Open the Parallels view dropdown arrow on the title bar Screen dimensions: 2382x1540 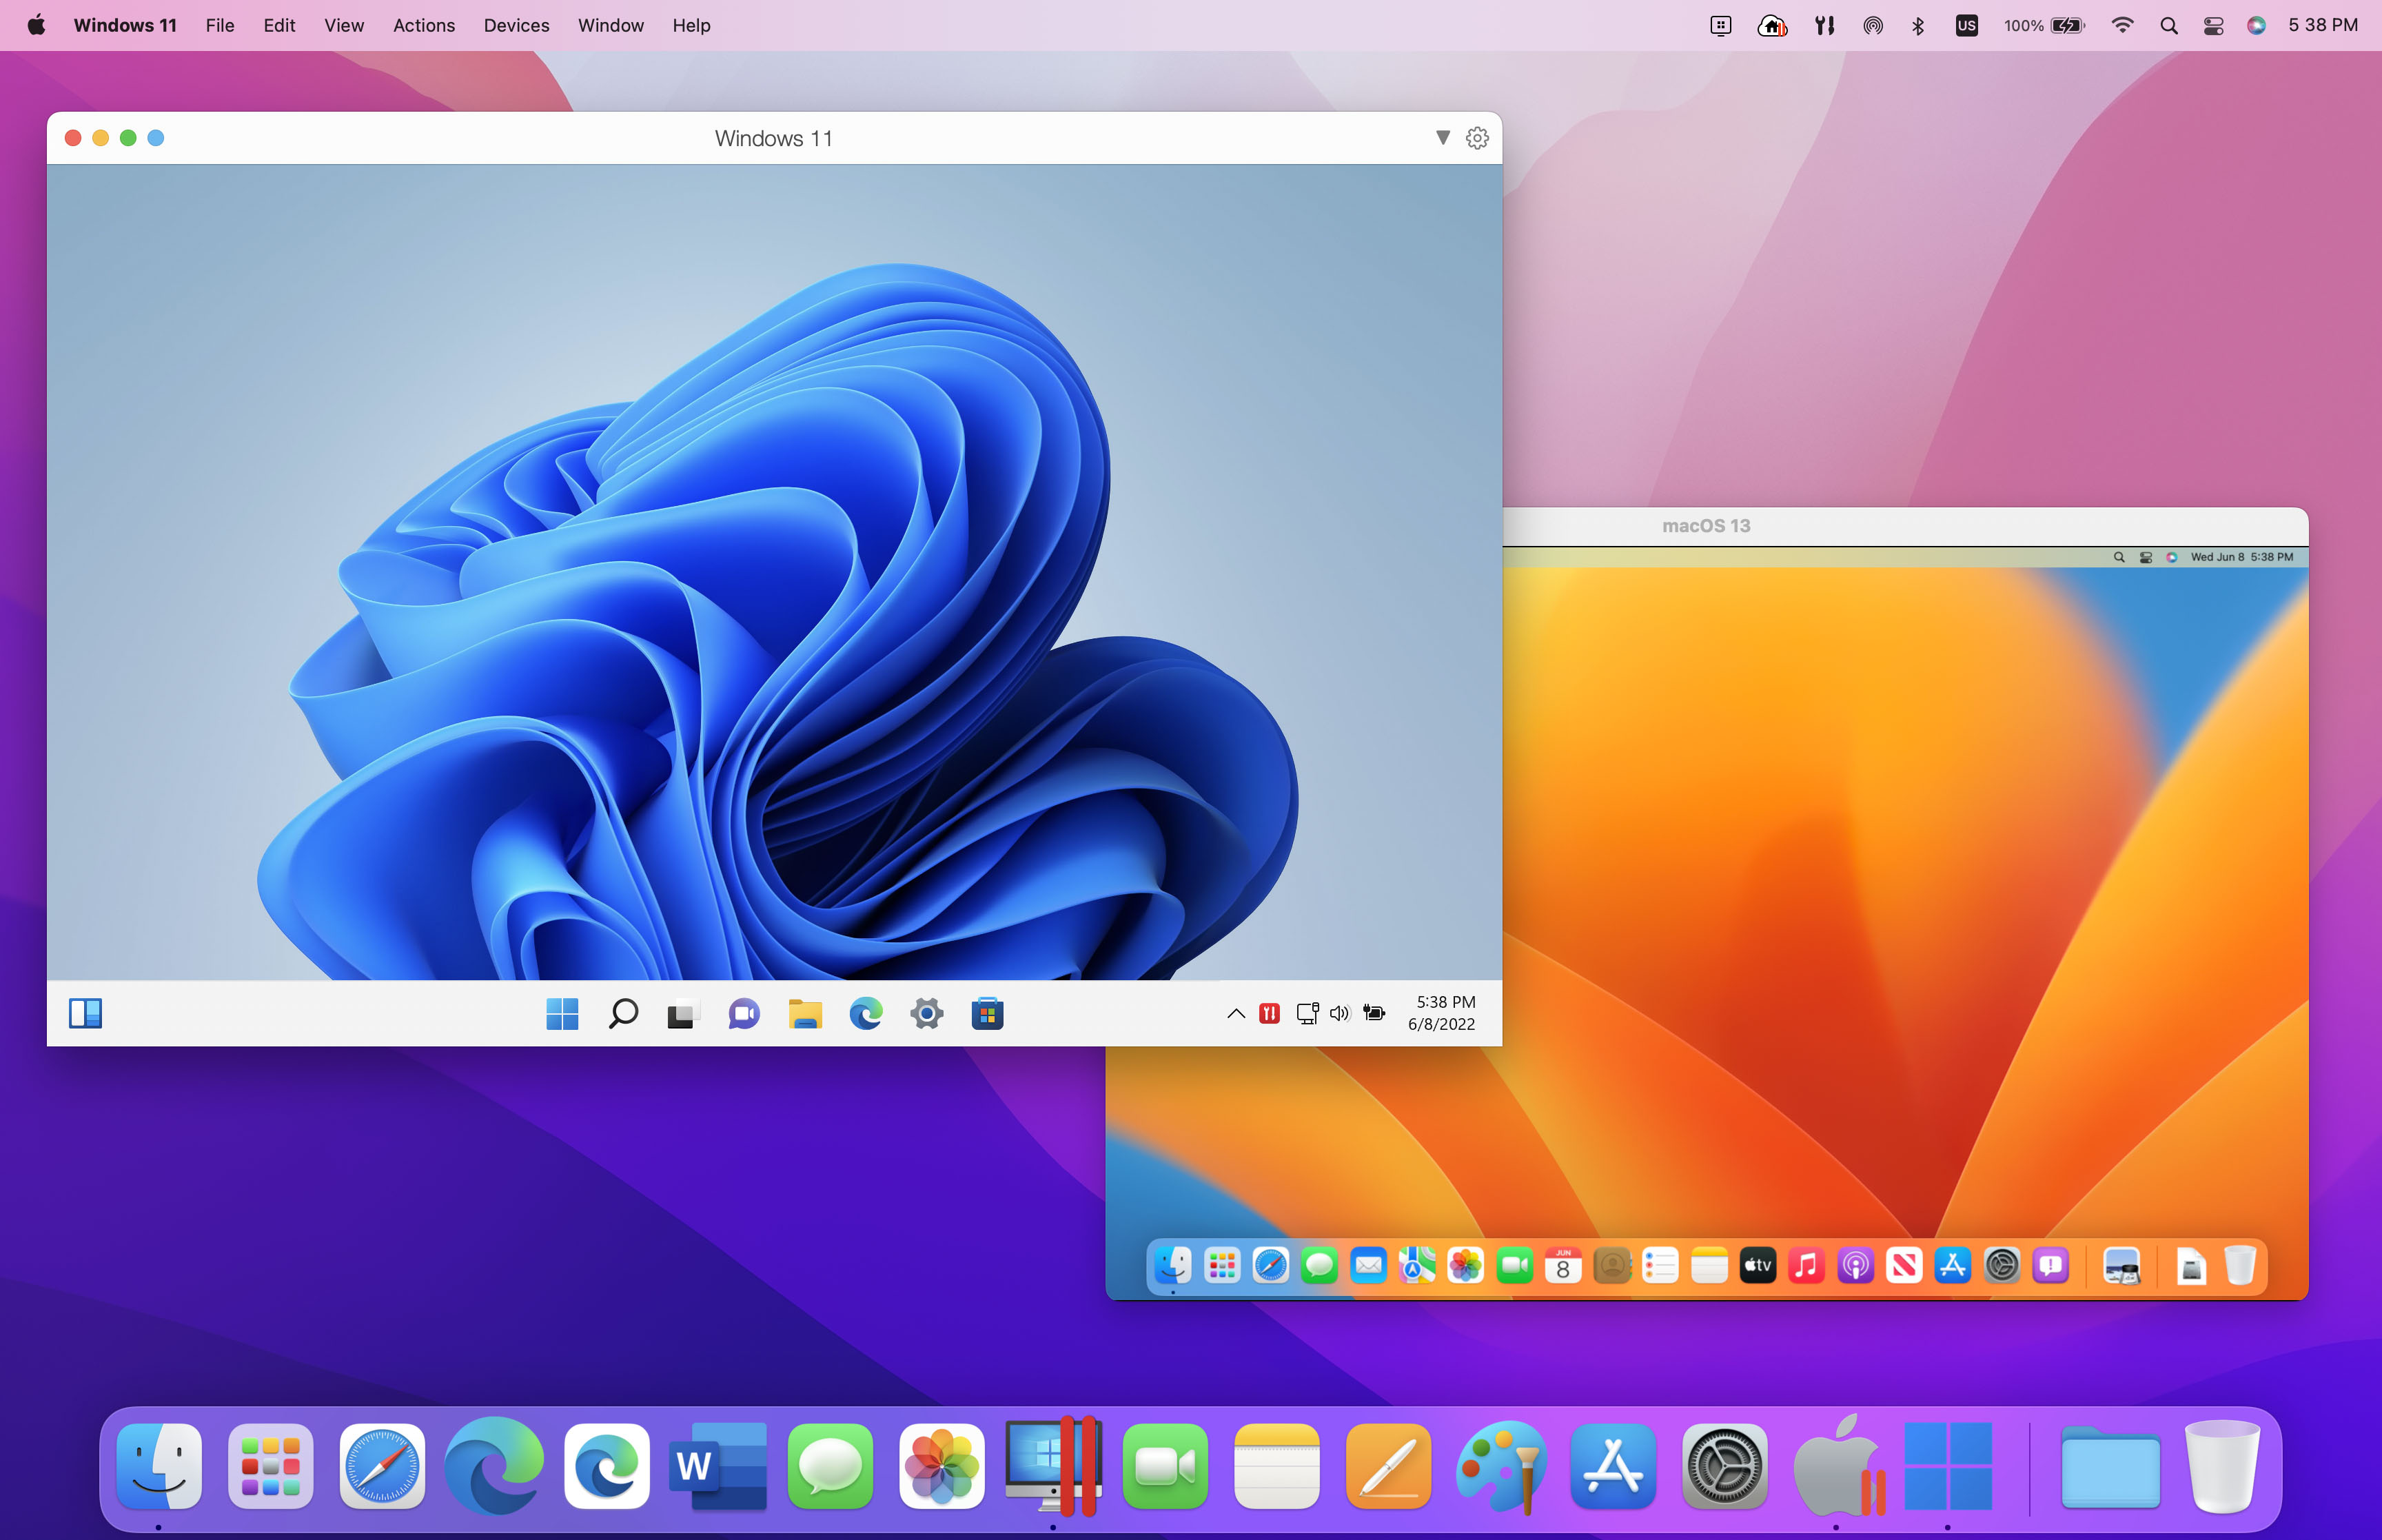coord(1443,138)
